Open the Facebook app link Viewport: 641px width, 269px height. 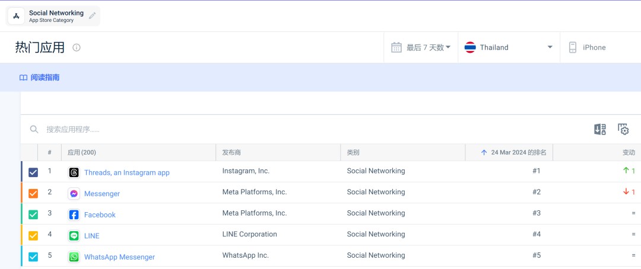tap(100, 214)
